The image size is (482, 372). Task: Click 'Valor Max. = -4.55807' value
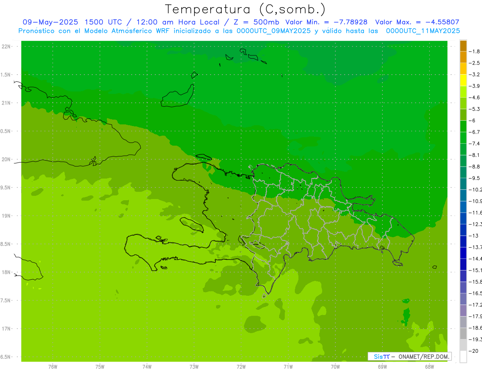coord(417,22)
